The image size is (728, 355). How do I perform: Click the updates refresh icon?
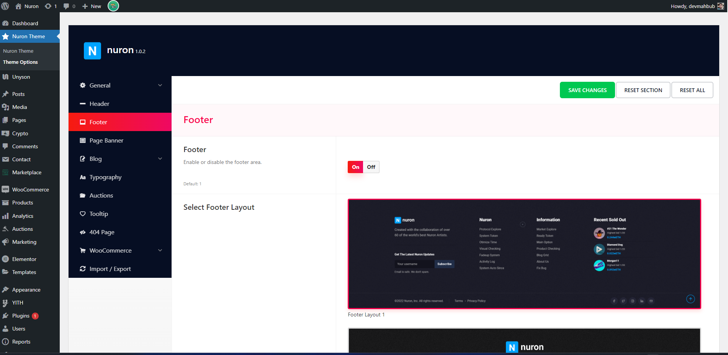[x=48, y=6]
